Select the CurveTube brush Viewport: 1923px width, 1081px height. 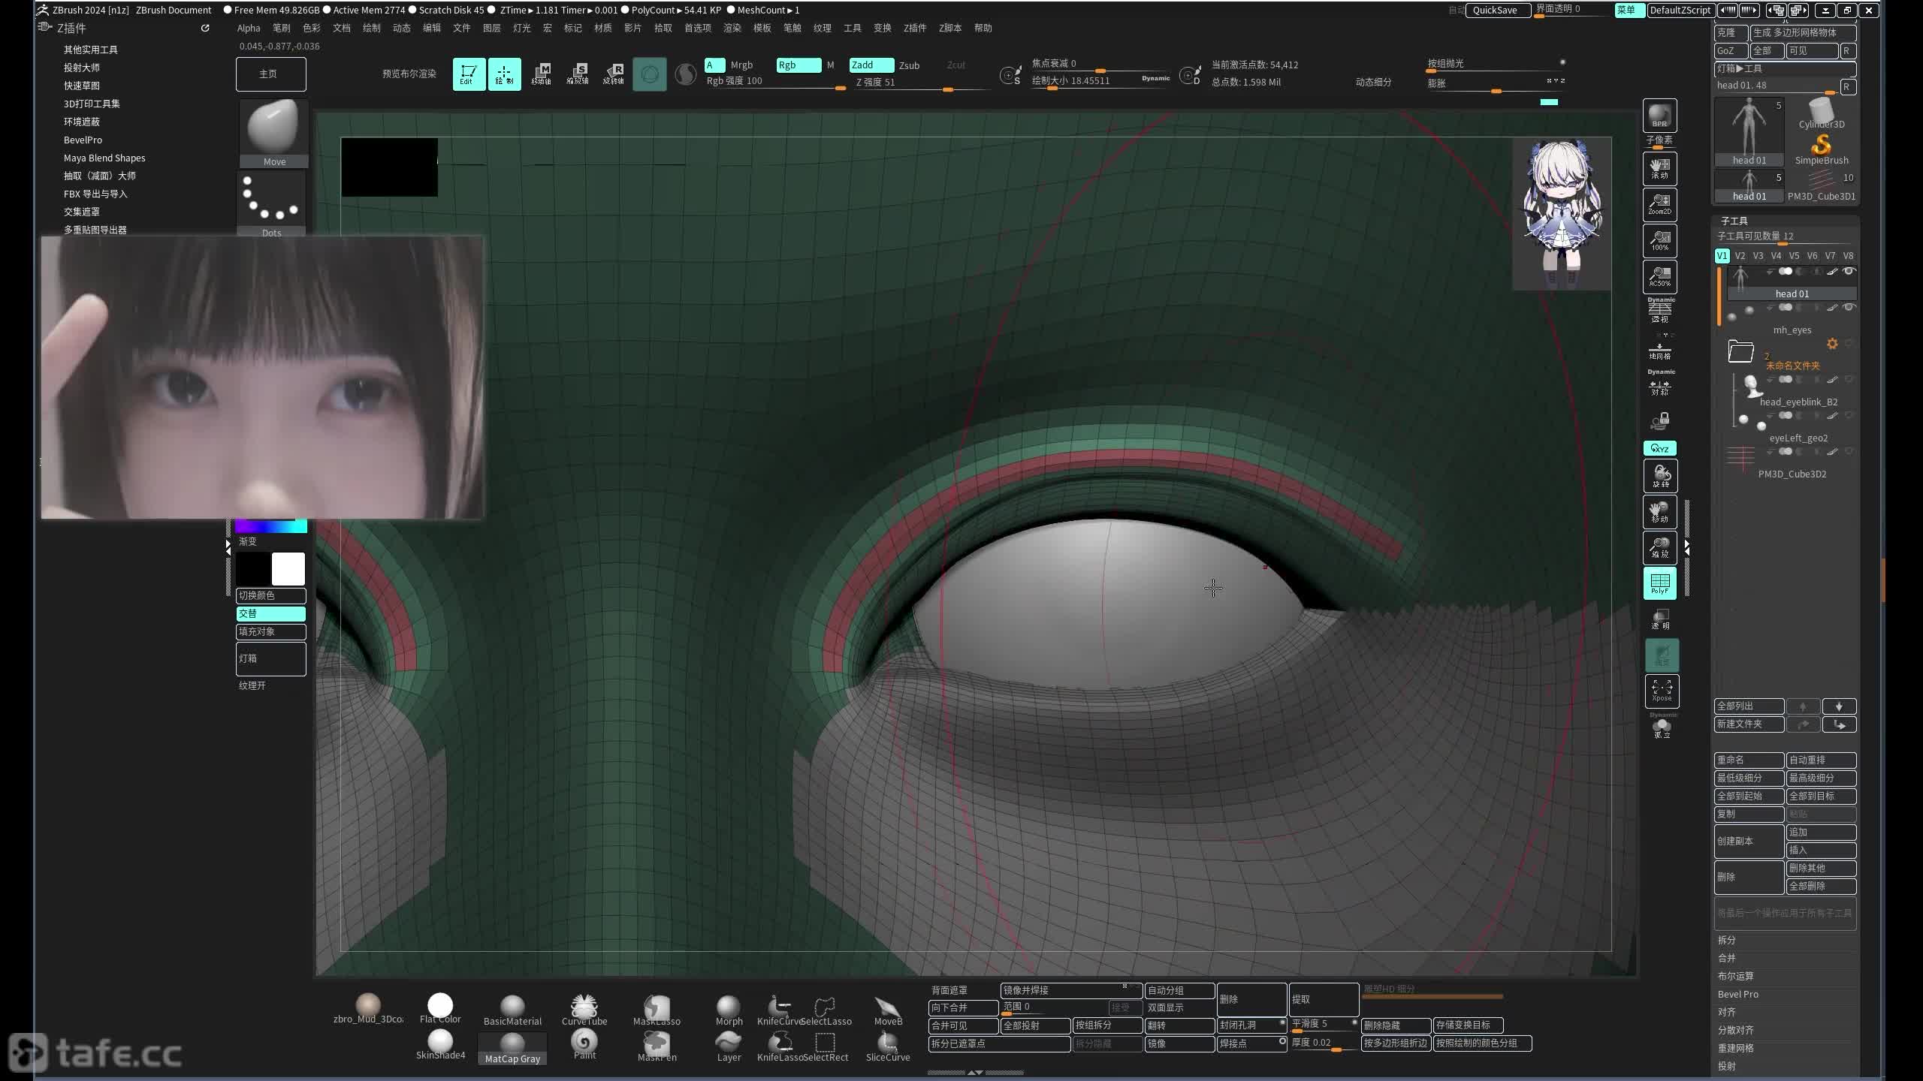(584, 1010)
